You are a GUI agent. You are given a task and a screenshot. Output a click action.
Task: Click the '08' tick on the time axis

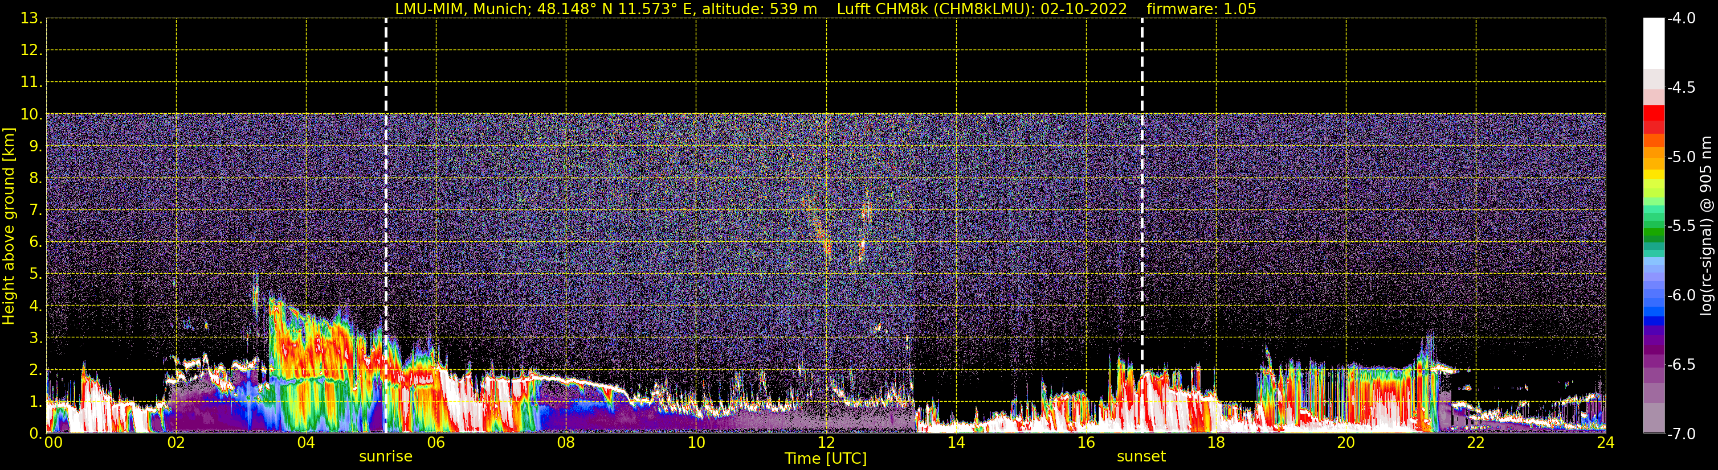[566, 443]
